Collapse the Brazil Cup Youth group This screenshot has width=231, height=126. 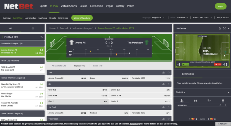(x=22, y=60)
